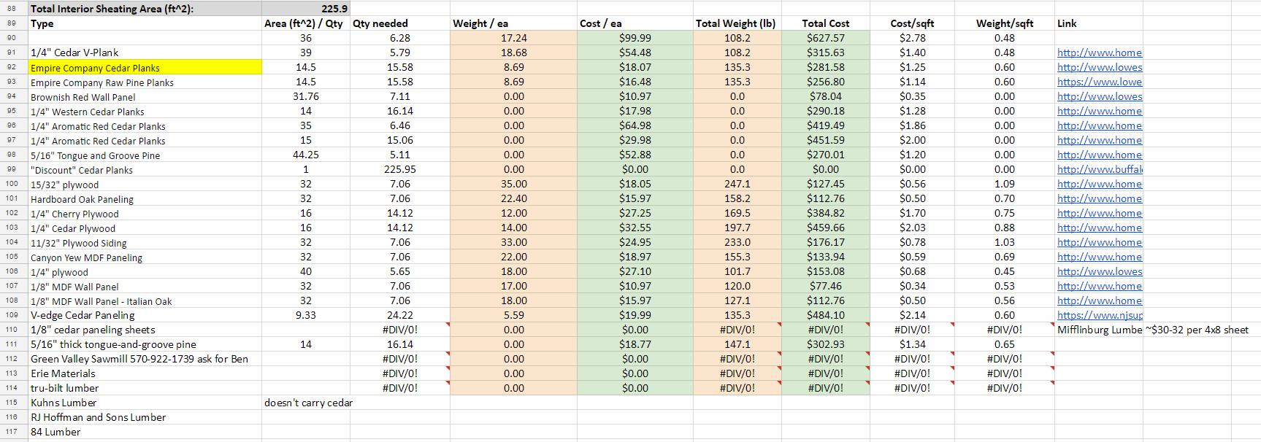Viewport: 1261px width, 442px height.
Task: Open the link in the 1/4" Cedar V-Plank row
Action: [x=1100, y=53]
